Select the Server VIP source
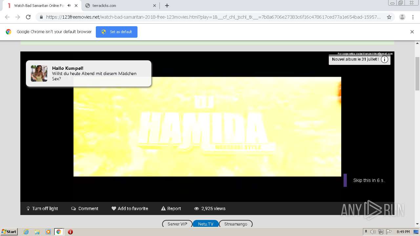420x236 pixels. point(177,224)
